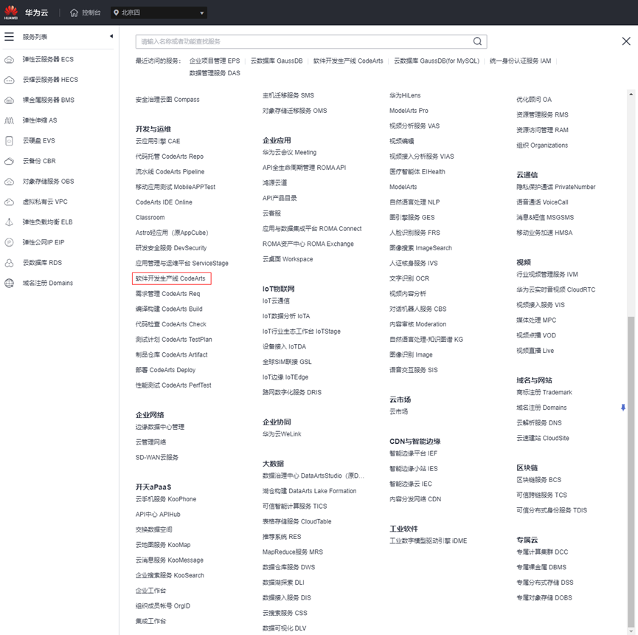Open CodeArts Req requirement management

pos(167,294)
